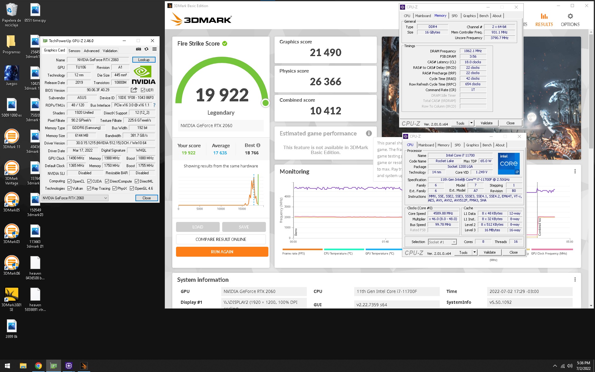The image size is (595, 372).
Task: Click the Bus Interface question mark icon
Action: point(154,105)
